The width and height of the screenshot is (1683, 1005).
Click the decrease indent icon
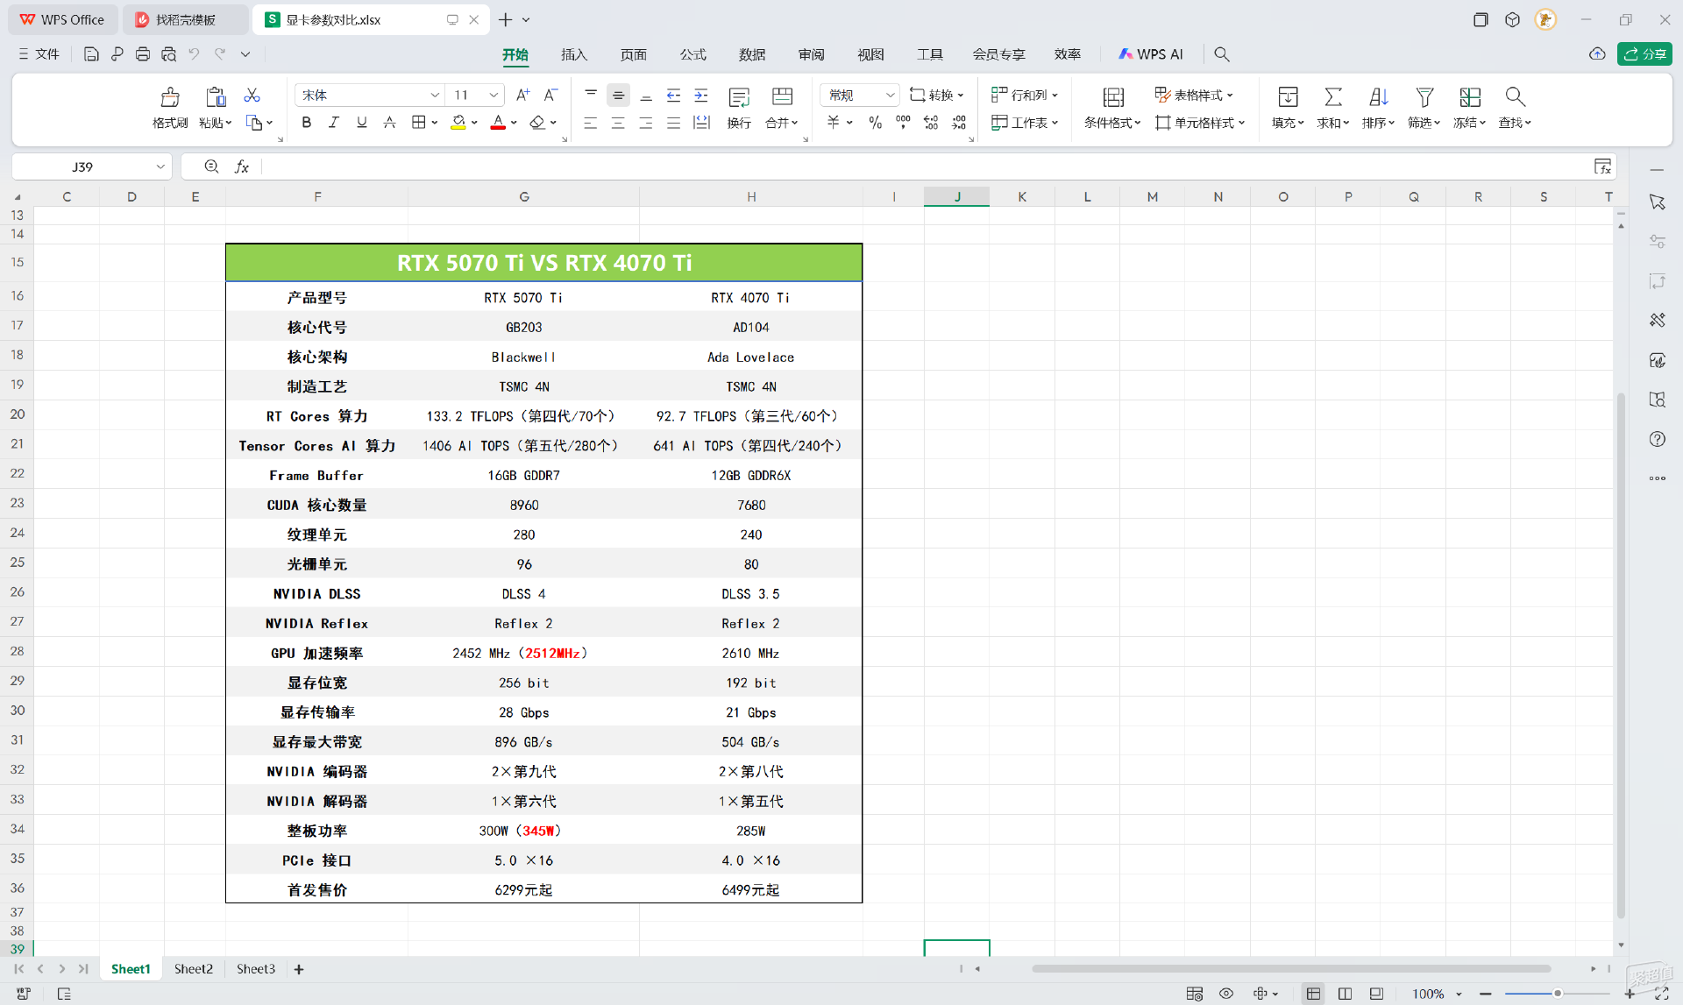(673, 95)
